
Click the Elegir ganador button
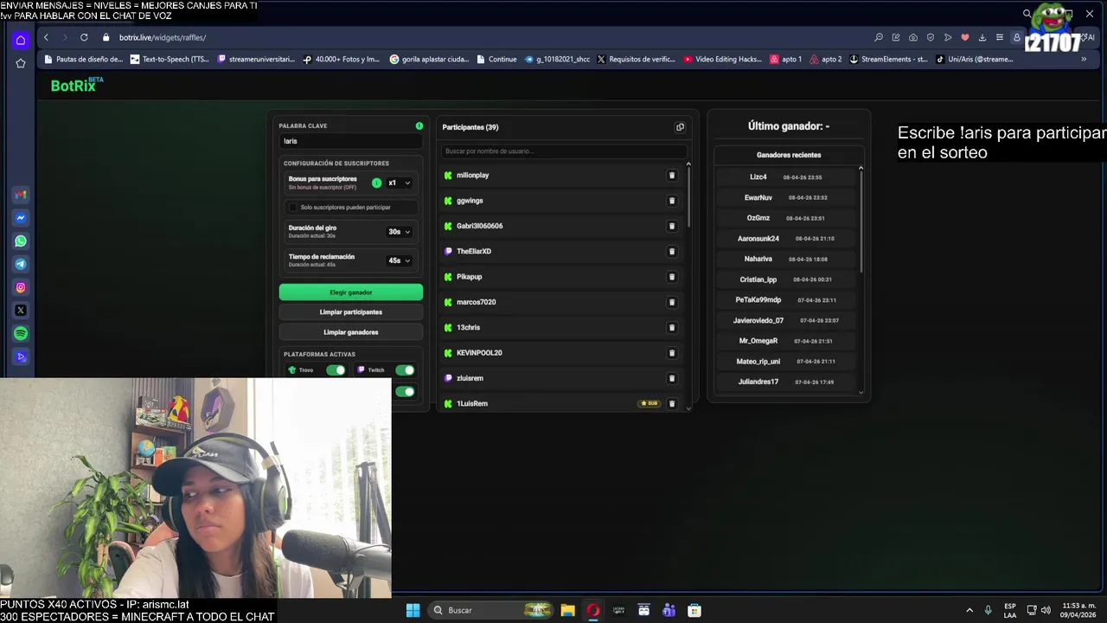[351, 292]
